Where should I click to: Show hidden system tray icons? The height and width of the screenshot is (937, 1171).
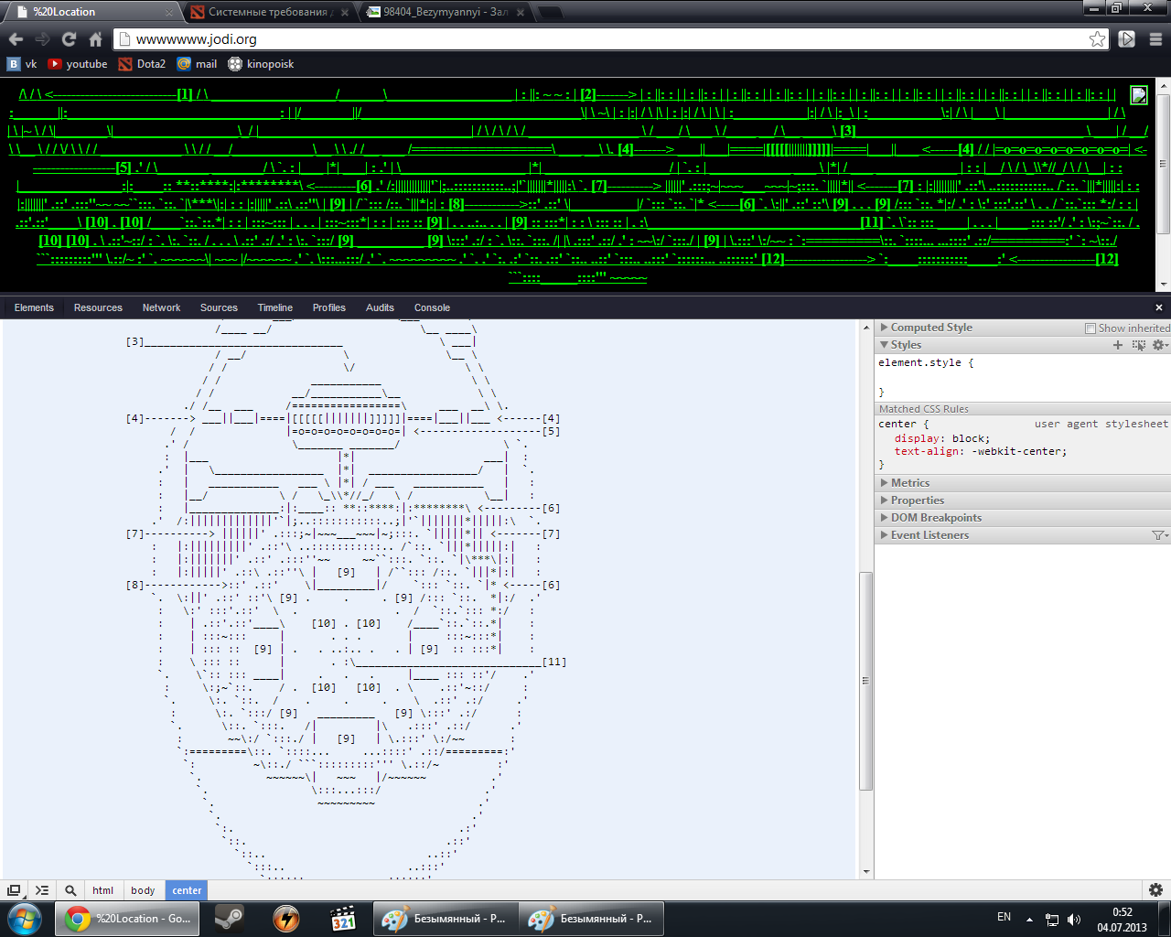click(1029, 919)
